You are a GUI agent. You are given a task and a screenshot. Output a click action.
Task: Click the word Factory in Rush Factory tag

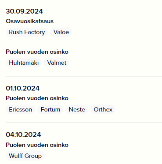(35, 32)
